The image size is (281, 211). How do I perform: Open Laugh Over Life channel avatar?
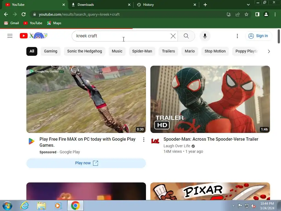click(155, 141)
